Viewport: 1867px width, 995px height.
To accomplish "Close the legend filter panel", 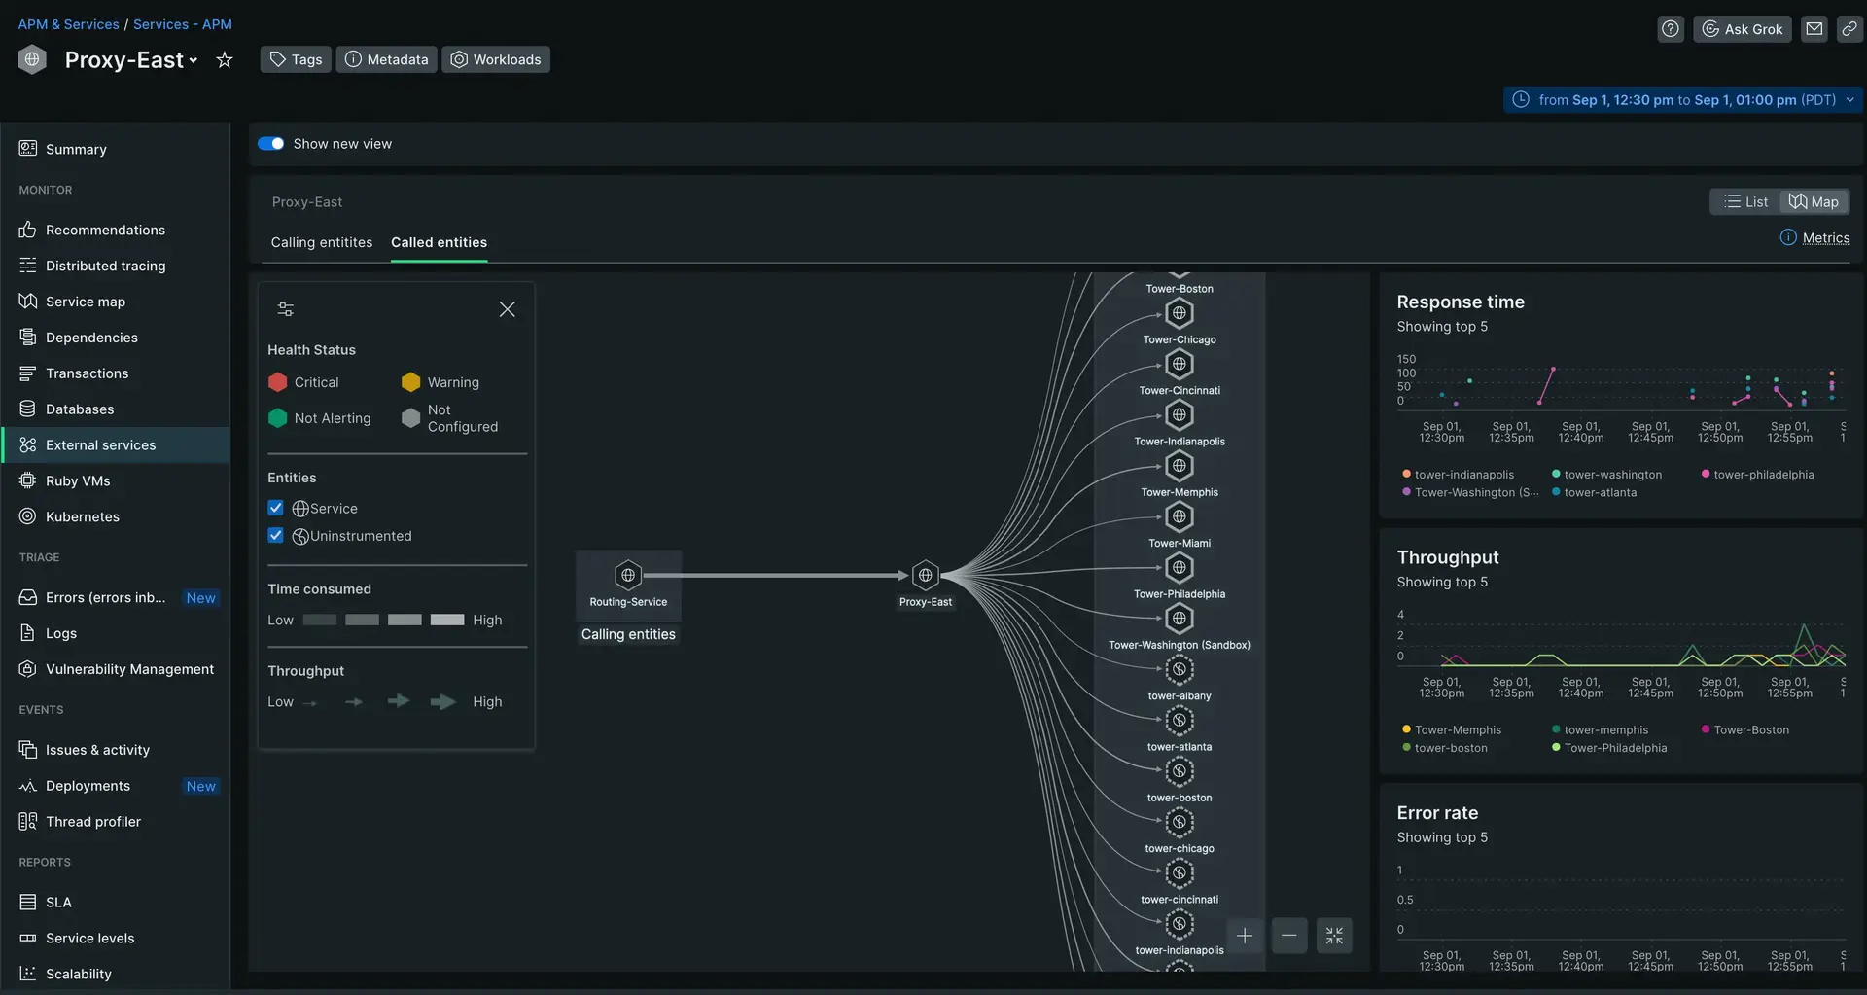I will pos(507,309).
